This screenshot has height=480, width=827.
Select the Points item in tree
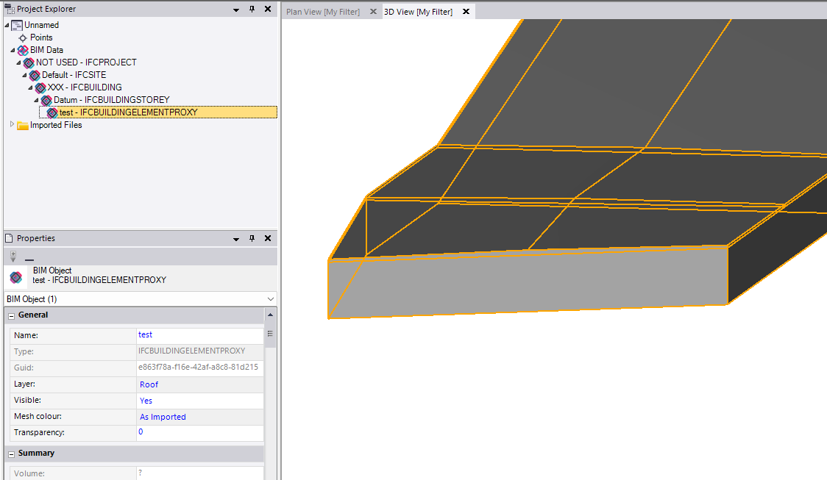tap(41, 37)
